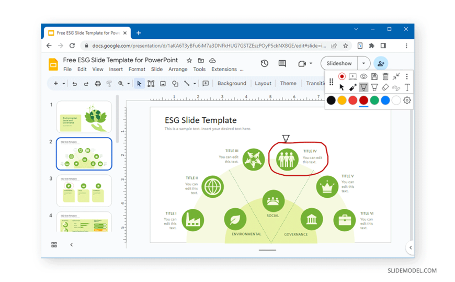Expand the line tool dropdown arrow
The height and width of the screenshot is (282, 455).
(195, 84)
